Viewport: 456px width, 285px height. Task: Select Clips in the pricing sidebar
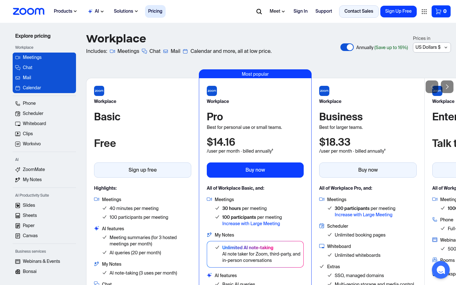pyautogui.click(x=44, y=134)
